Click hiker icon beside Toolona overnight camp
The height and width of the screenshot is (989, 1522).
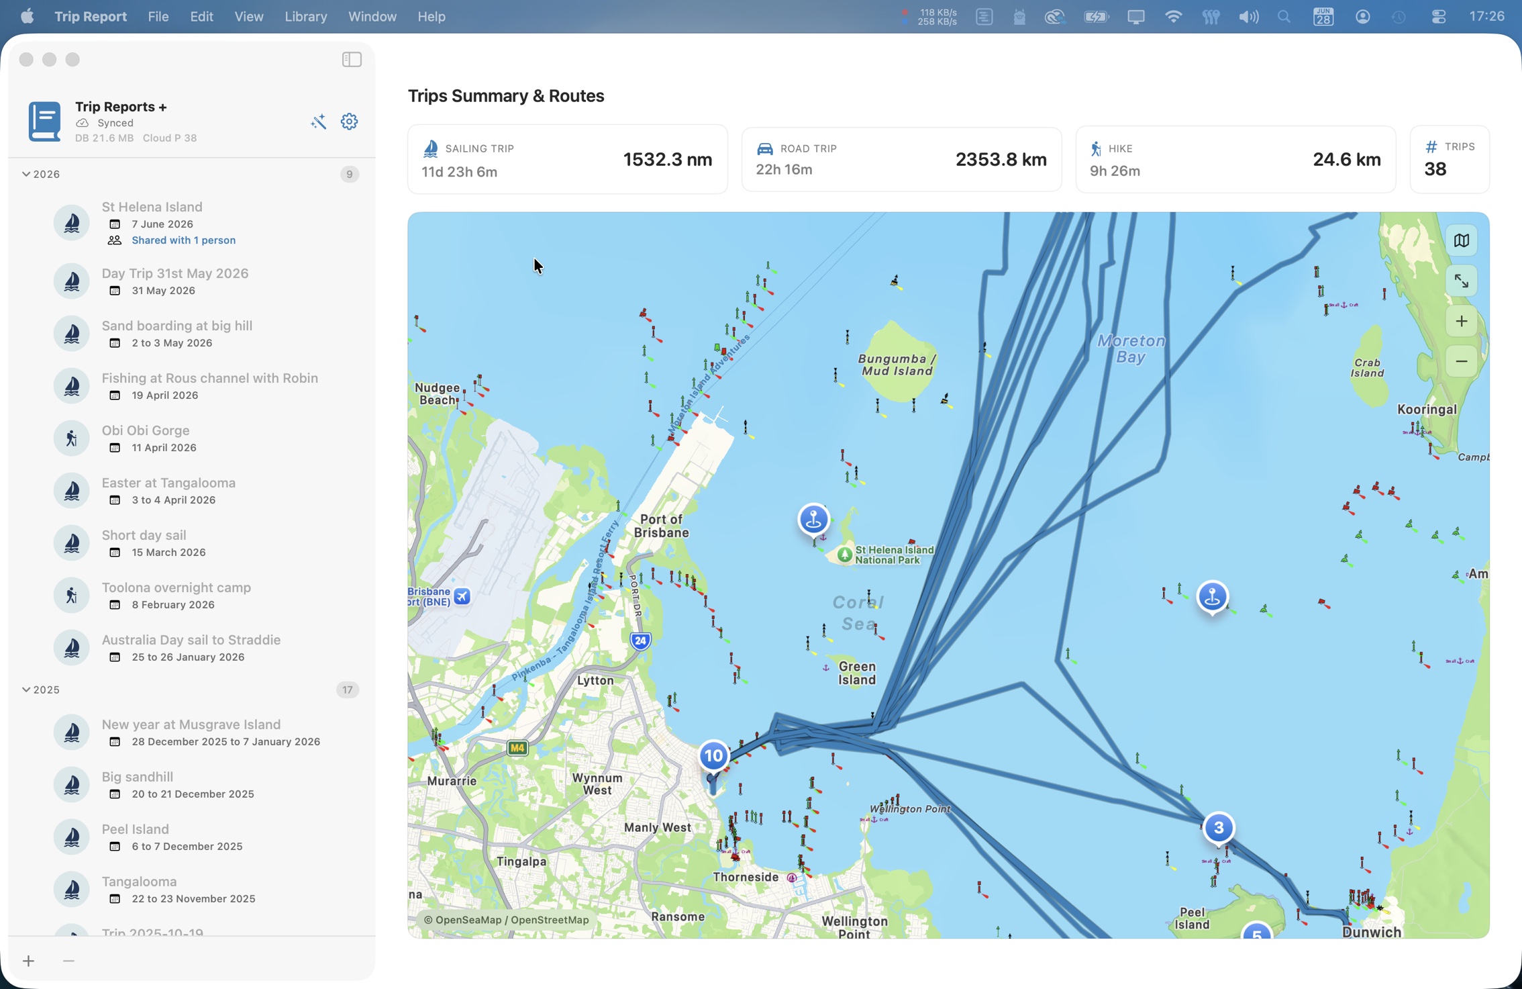pyautogui.click(x=72, y=596)
